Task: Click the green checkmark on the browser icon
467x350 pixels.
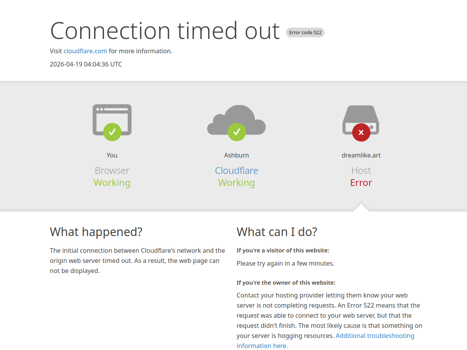Action: [112, 132]
